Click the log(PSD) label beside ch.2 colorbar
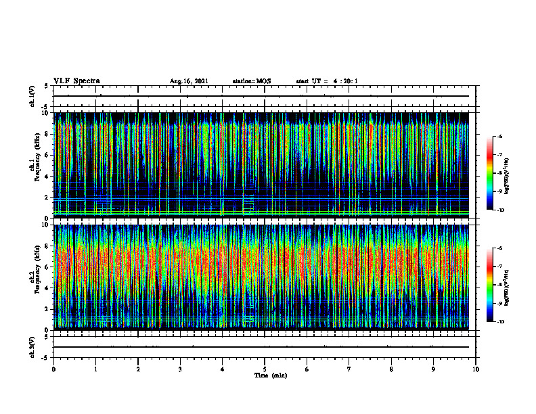536x414 pixels. (507, 287)
